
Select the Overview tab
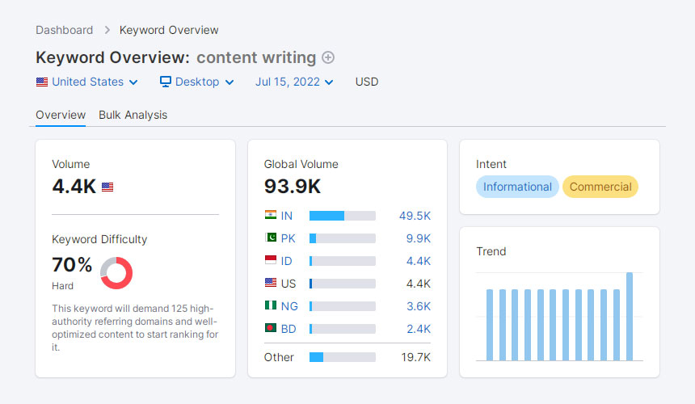[x=61, y=115]
